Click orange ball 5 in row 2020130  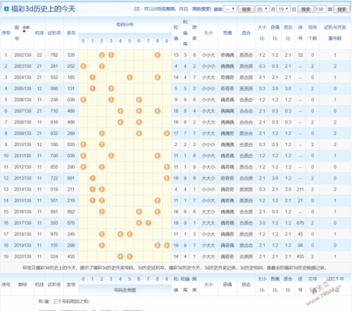130,256
